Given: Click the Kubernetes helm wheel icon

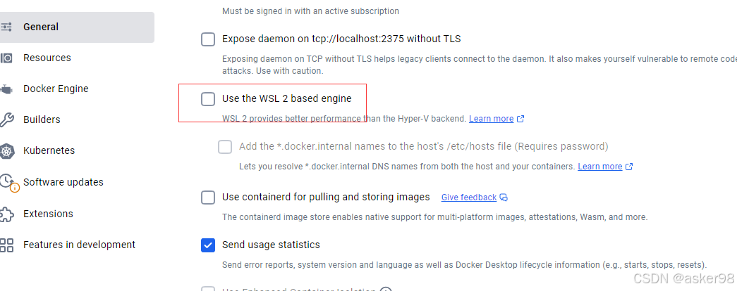Looking at the screenshot, I should coord(6,151).
